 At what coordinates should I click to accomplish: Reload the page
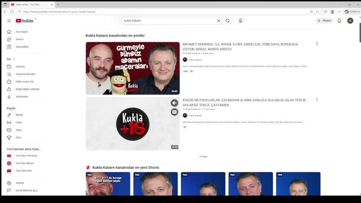click(12, 12)
